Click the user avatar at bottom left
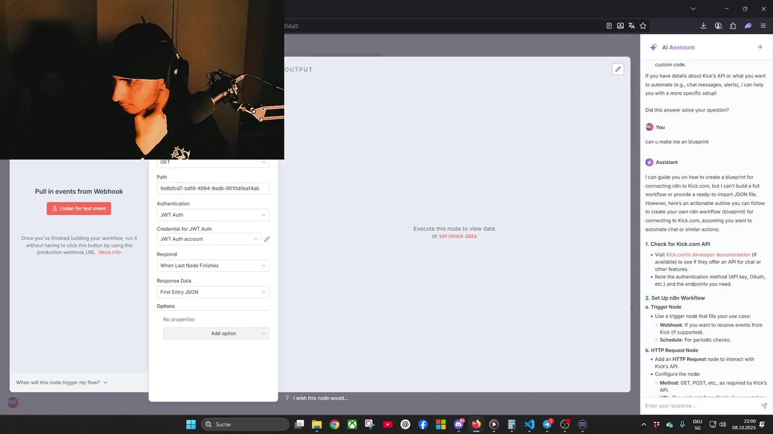The image size is (773, 434). (x=13, y=403)
